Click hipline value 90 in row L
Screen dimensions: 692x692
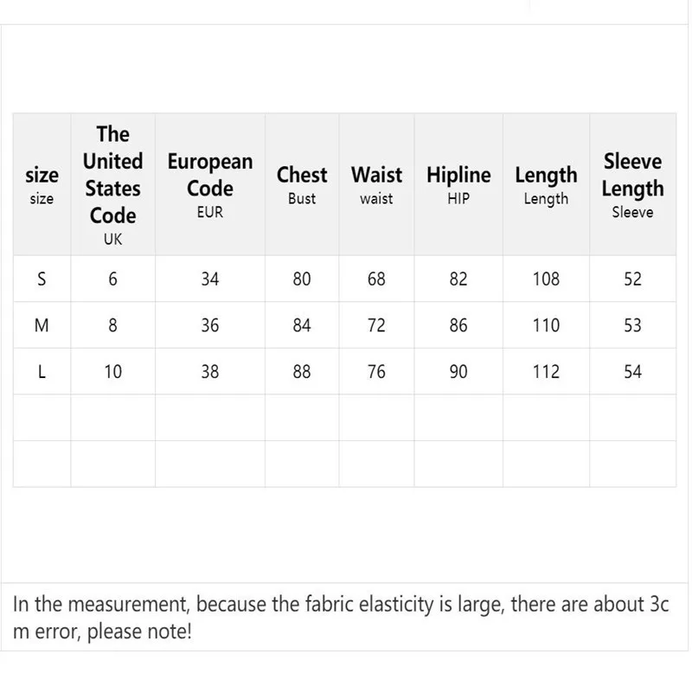(x=458, y=372)
